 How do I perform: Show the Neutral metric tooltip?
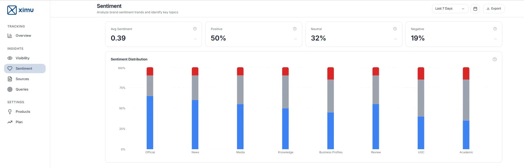pos(395,29)
